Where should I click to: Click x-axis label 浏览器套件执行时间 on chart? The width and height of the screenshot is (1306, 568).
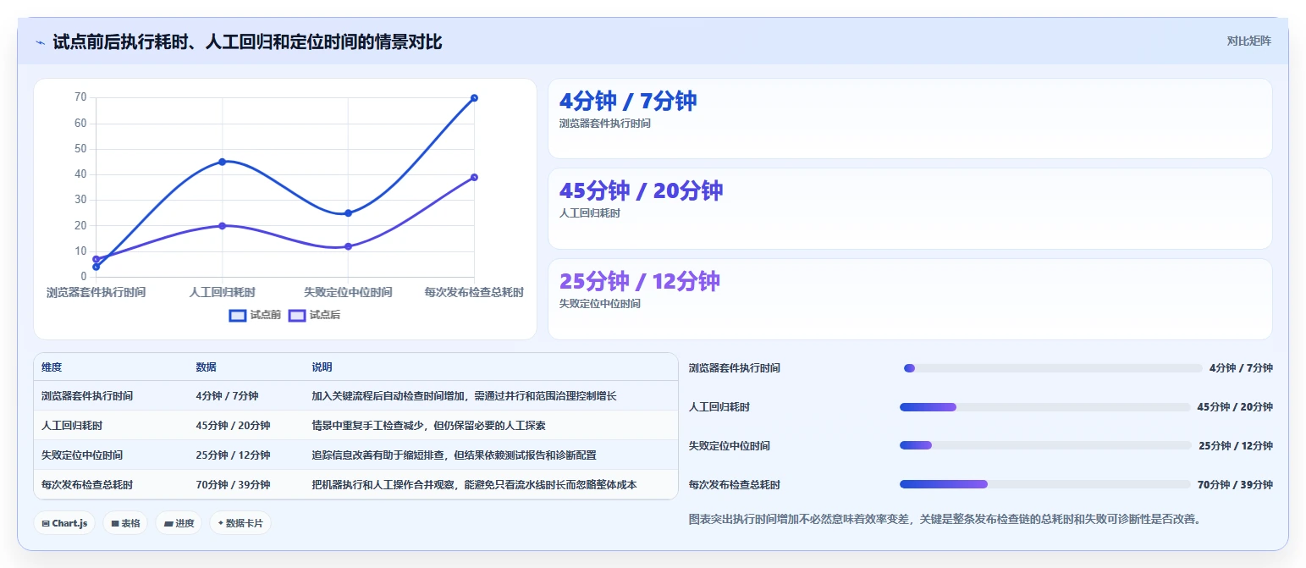click(96, 292)
